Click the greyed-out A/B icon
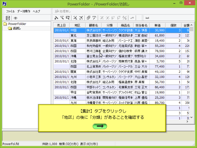Screen dimensions: 197x148 pyautogui.click(x=125, y=18)
